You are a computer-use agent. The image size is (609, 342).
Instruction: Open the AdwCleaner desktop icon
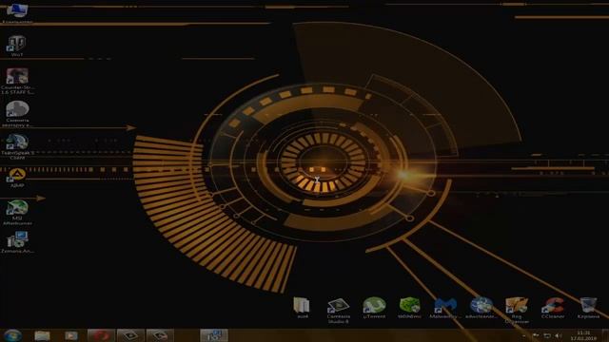481,308
